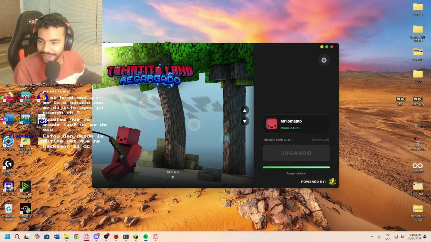The image size is (431, 242).
Task: Click the green maximize dot of launcher
Action: [327, 47]
